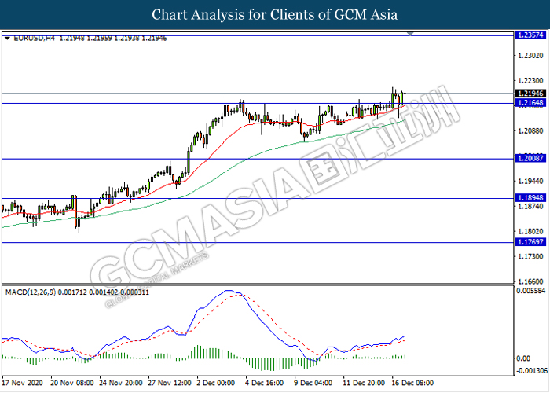Click the 1.20880 price scale value
The width and height of the screenshot is (550, 393).
530,131
